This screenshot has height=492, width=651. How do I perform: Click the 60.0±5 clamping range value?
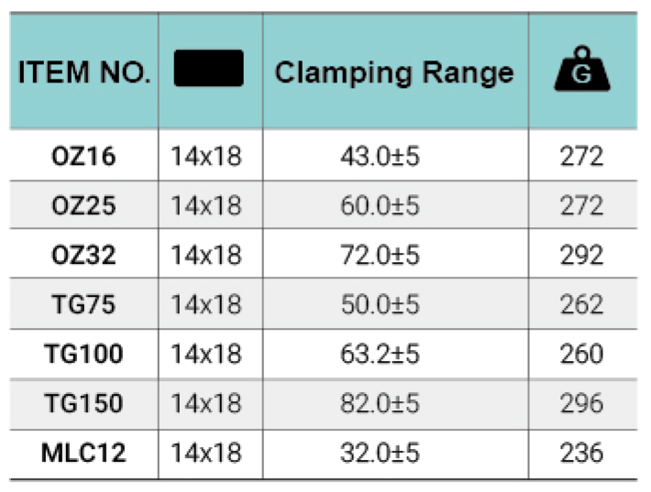(380, 206)
